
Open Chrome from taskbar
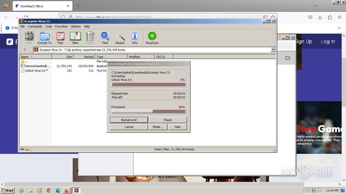tap(49, 190)
